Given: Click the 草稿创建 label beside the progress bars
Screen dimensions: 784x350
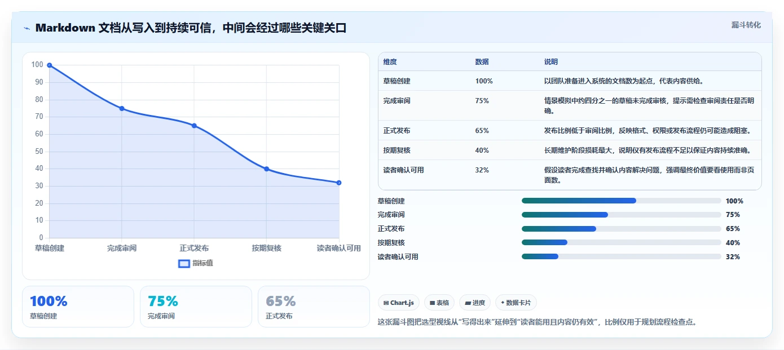Looking at the screenshot, I should tap(391, 201).
